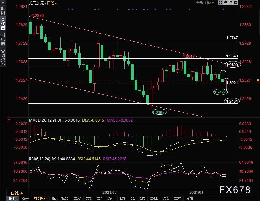Click the RSI3:45.2238 value
The height and width of the screenshot is (201, 260).
tap(115, 159)
